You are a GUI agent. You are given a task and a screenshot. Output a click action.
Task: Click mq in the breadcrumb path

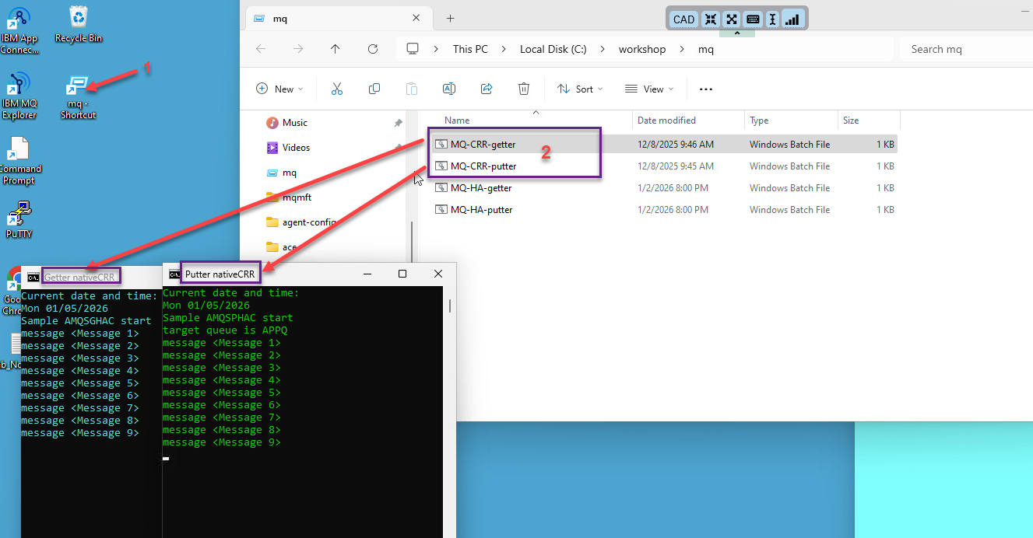[x=705, y=49]
